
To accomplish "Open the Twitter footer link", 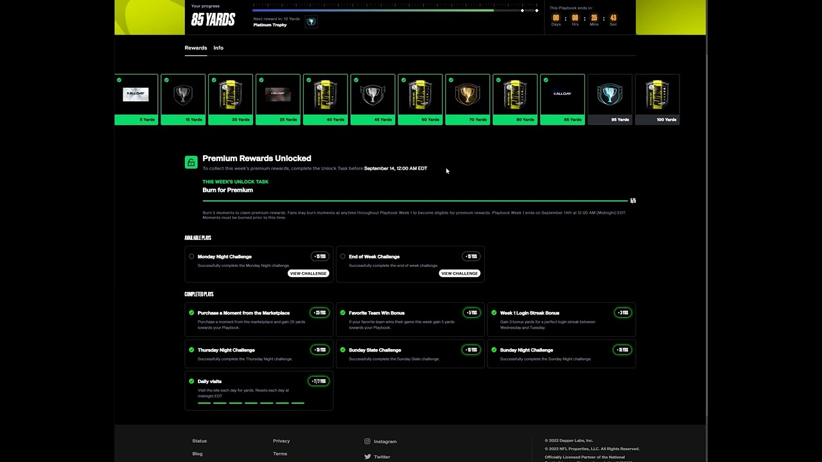I will 381,457.
